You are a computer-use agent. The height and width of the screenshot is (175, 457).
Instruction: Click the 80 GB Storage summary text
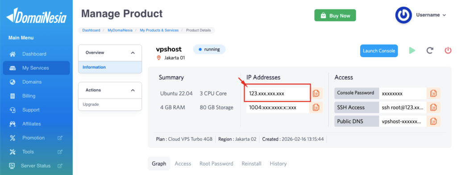(216, 107)
